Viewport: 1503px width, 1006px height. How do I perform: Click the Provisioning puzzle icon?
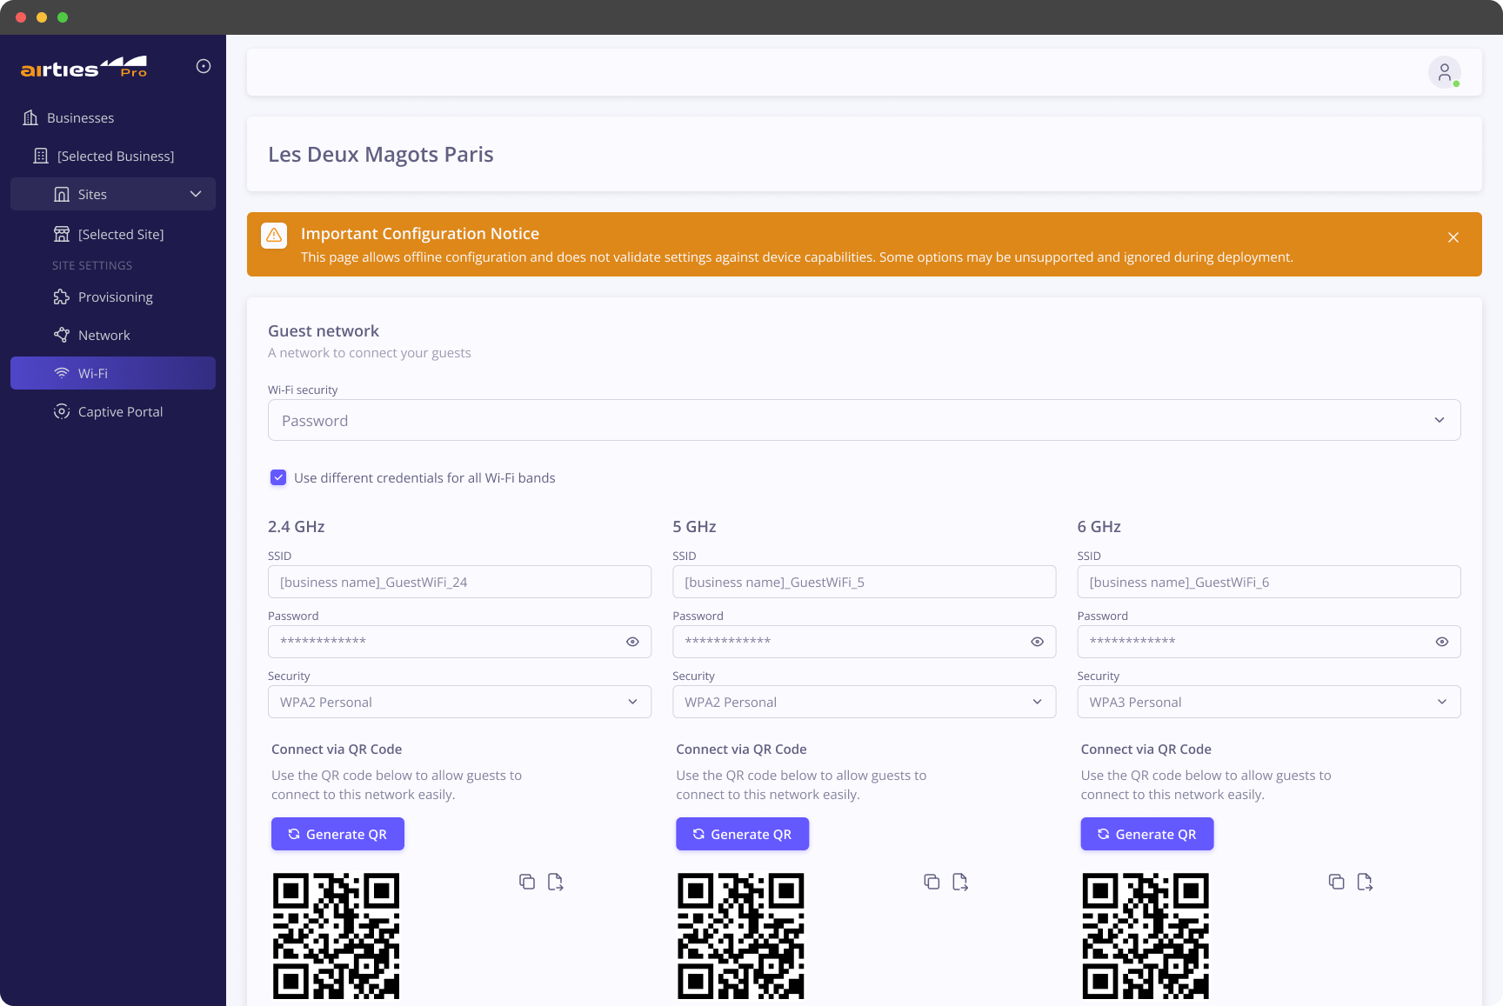click(x=62, y=296)
